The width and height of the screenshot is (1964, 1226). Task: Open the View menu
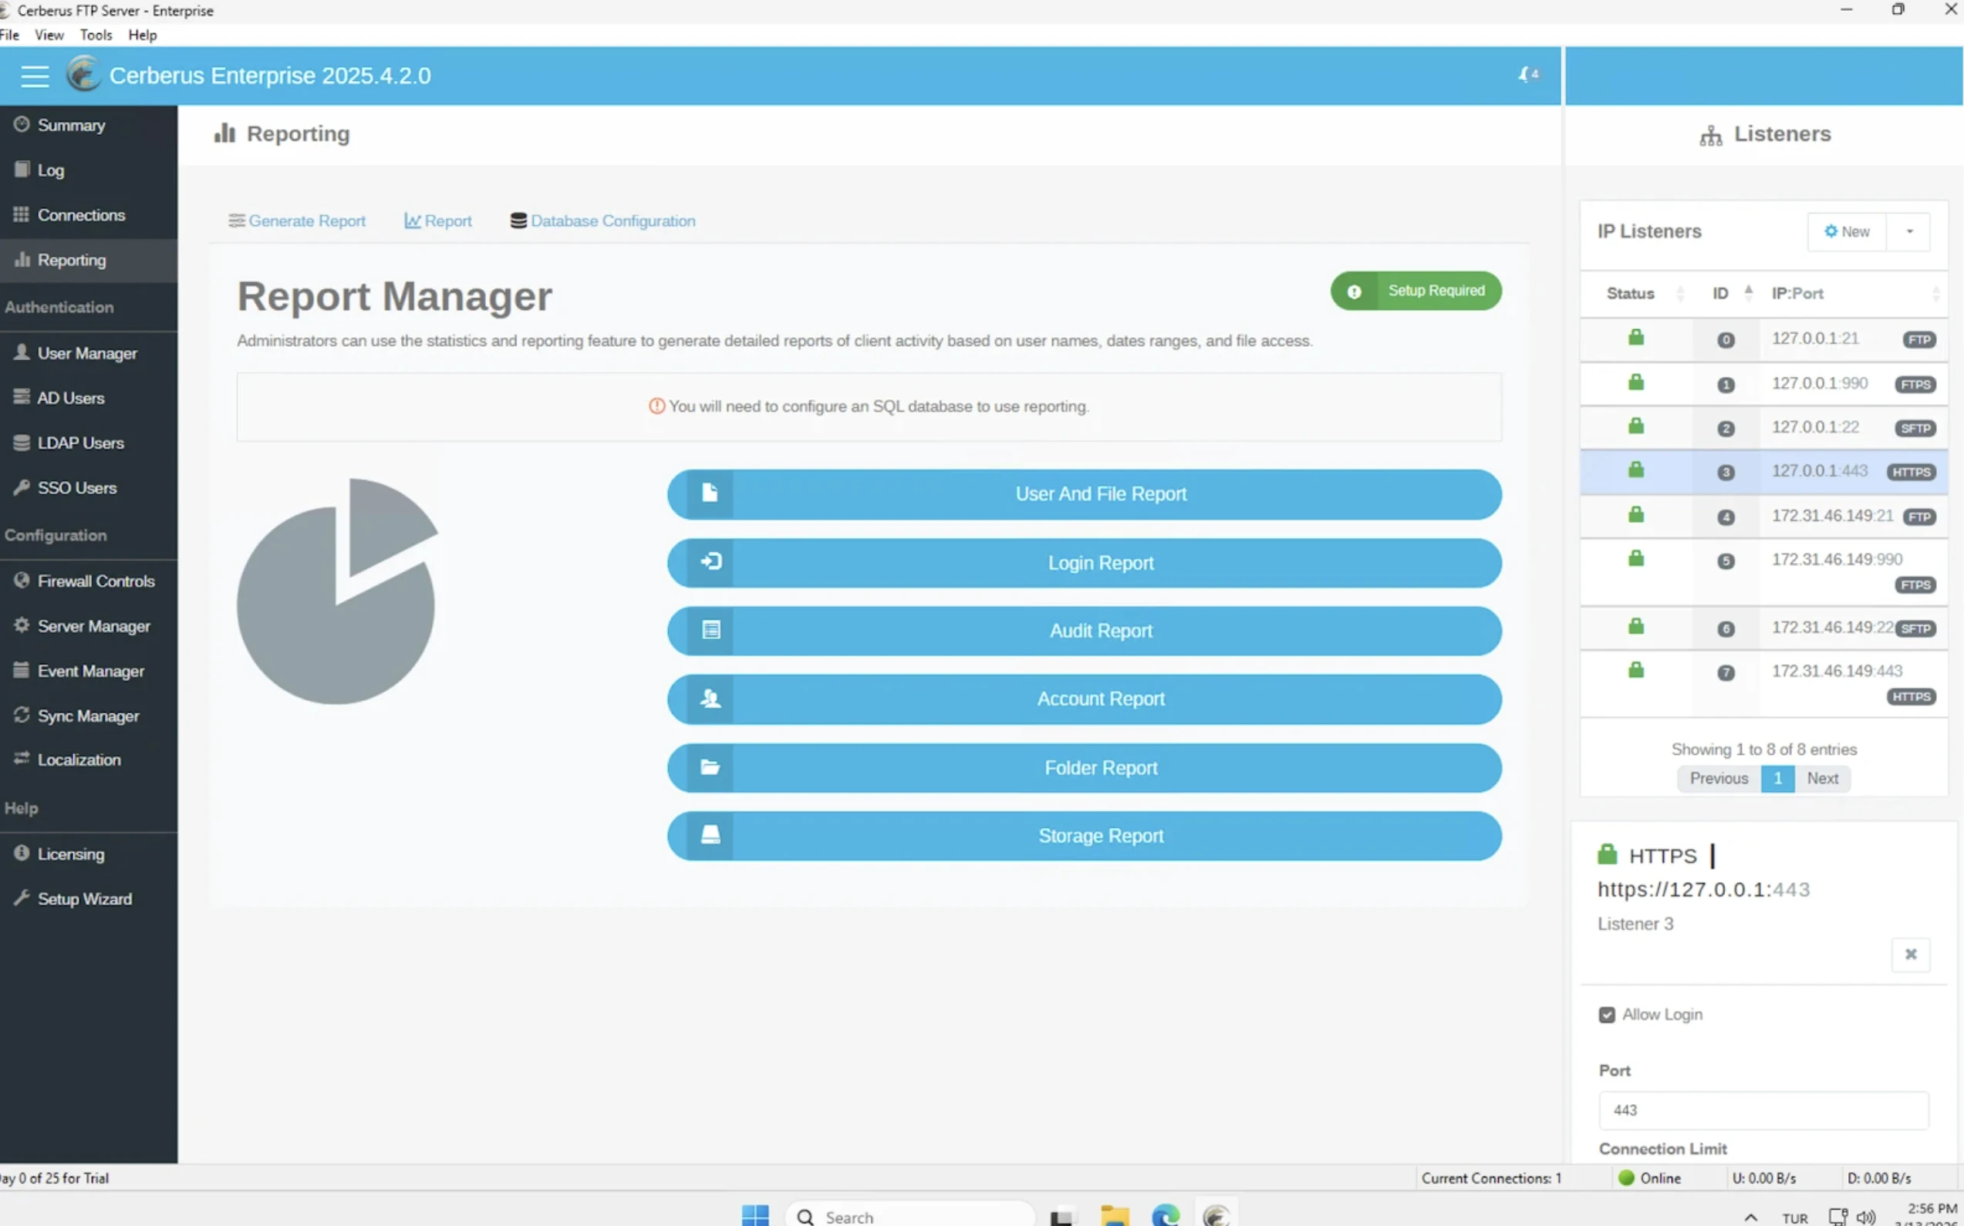pos(49,35)
